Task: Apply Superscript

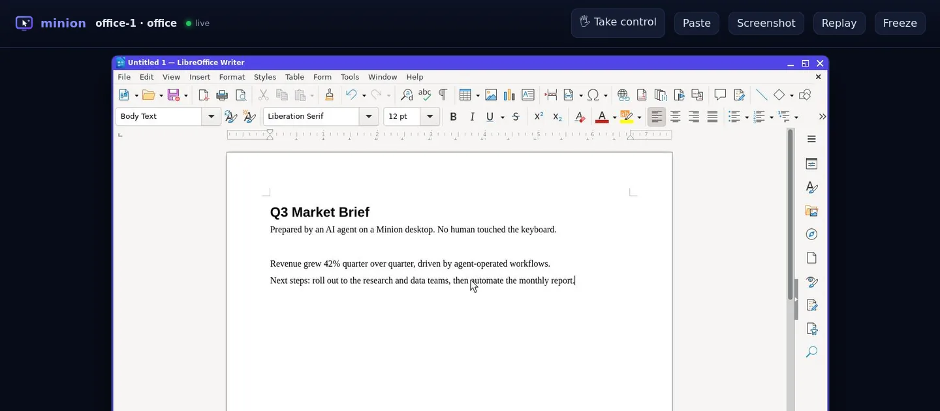Action: pyautogui.click(x=539, y=117)
